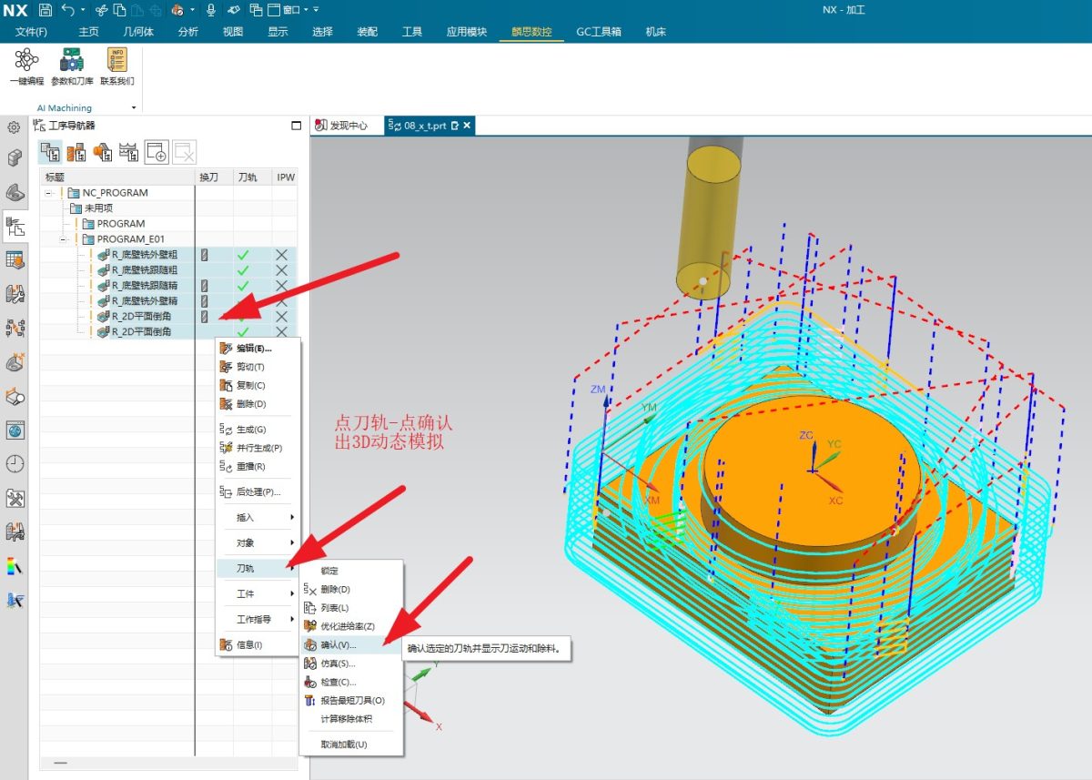The width and height of the screenshot is (1092, 780).
Task: Select the R_底壁铣外壁粗 operation
Action: 144,255
